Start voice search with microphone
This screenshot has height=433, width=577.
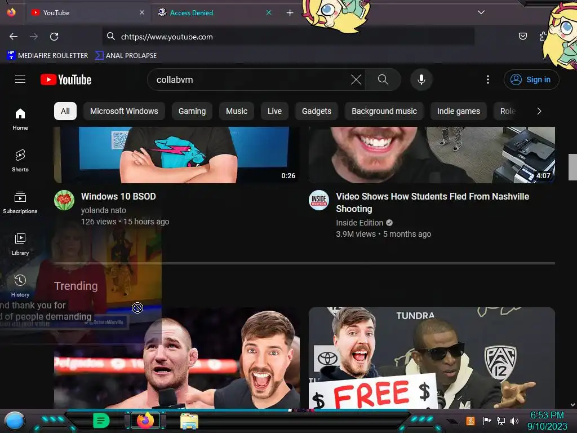click(x=421, y=79)
